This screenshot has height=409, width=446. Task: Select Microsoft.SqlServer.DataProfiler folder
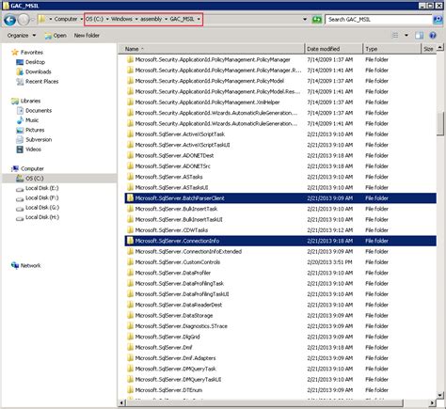click(280, 273)
